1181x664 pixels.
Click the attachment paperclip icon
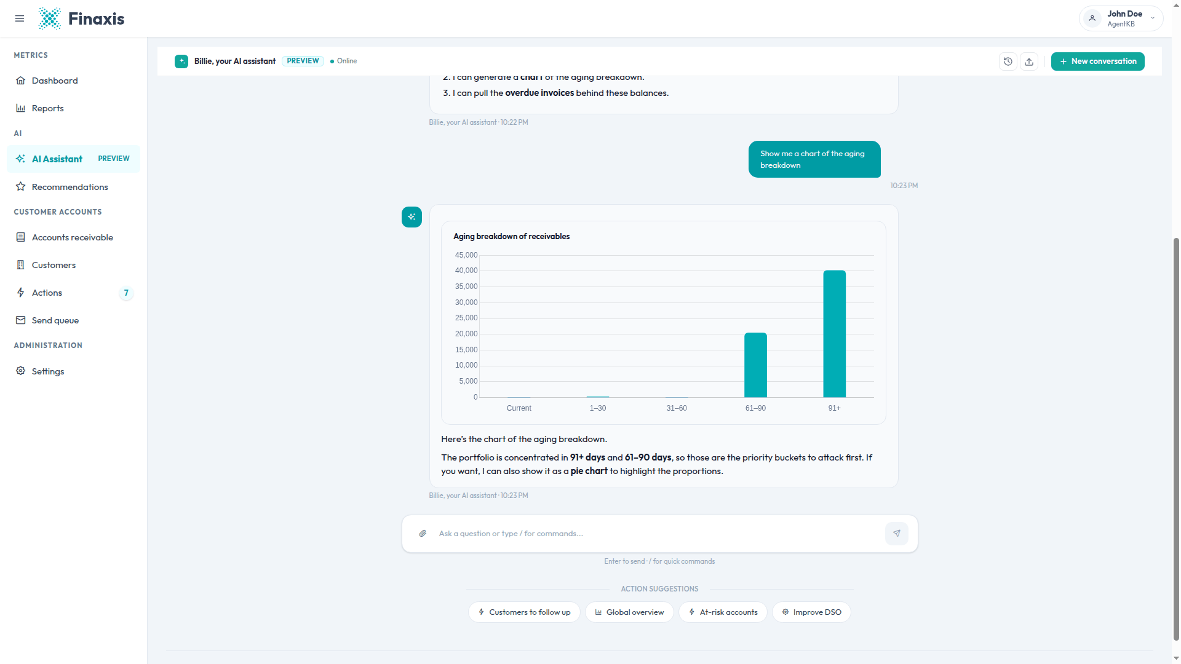423,534
